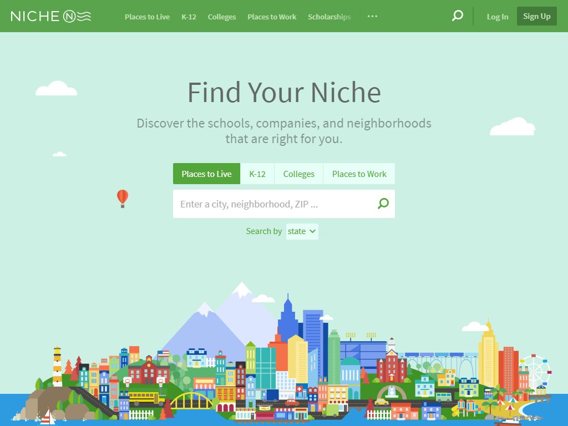Open K-12 in top navigation
The height and width of the screenshot is (426, 568).
[189, 17]
